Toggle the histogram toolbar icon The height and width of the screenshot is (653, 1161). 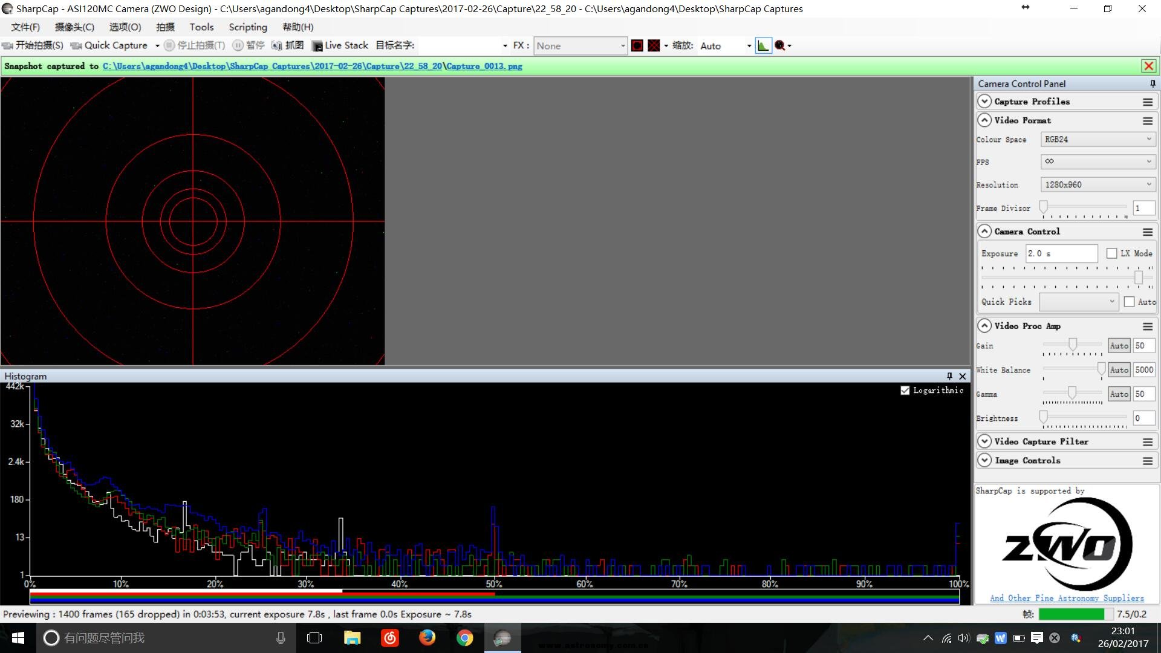[763, 46]
